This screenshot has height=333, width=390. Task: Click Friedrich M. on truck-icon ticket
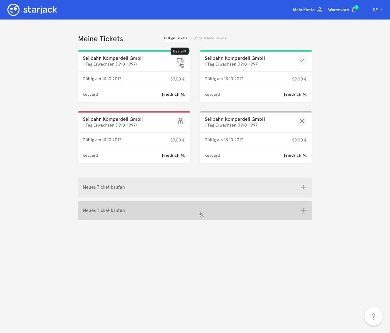tap(173, 94)
